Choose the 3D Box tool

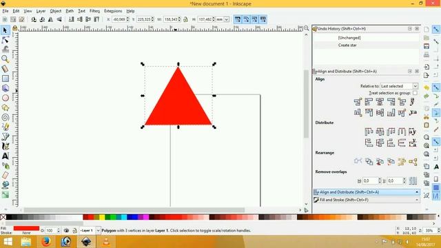[5, 88]
